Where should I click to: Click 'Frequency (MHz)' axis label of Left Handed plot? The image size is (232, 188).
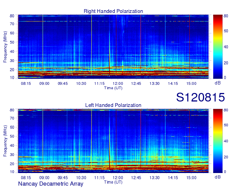(x=5, y=141)
